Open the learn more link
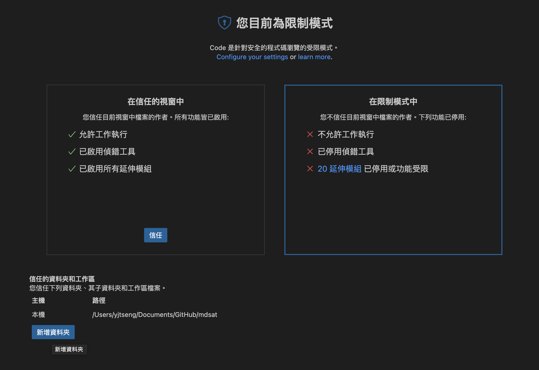The height and width of the screenshot is (370, 539). pyautogui.click(x=314, y=57)
